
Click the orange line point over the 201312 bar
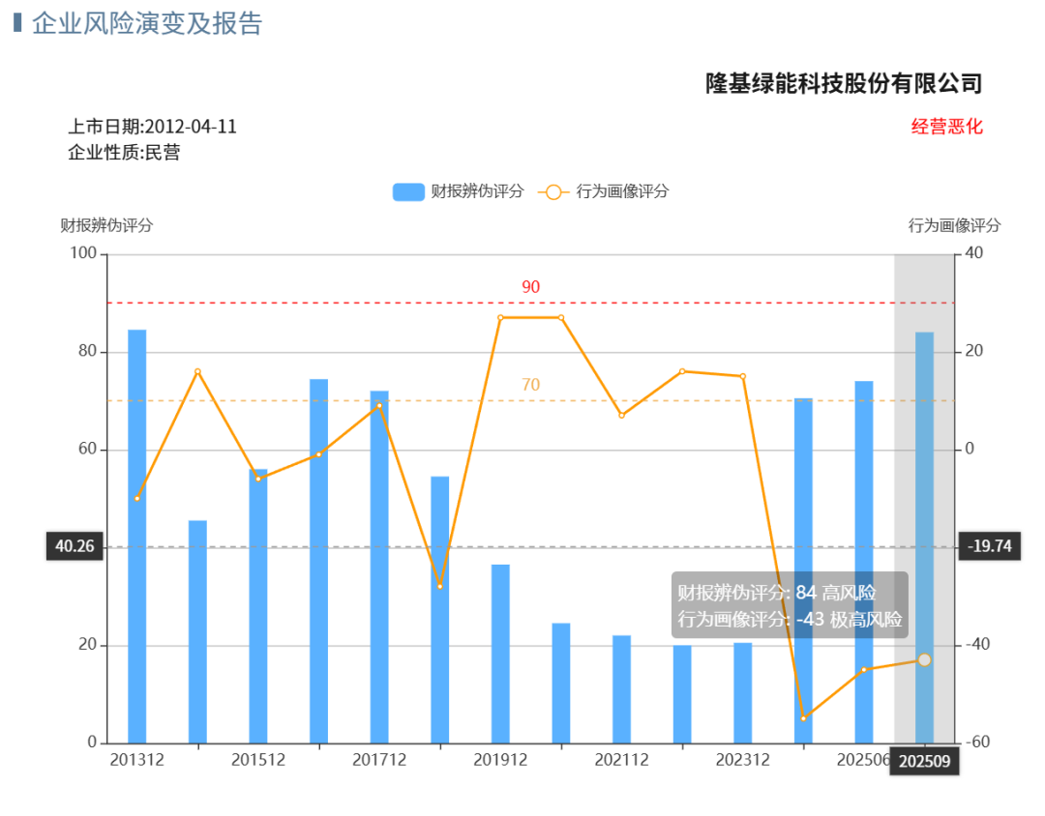click(x=137, y=498)
